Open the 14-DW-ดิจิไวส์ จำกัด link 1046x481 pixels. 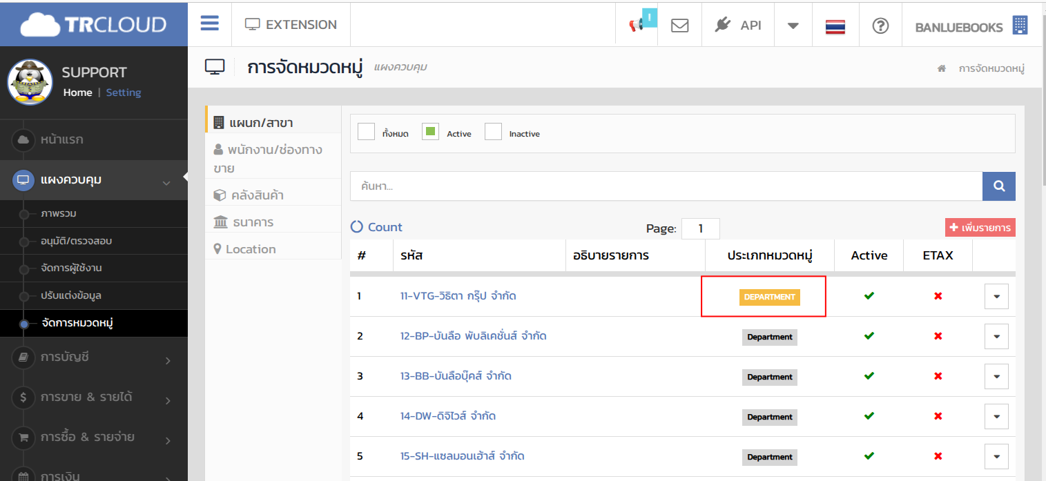(x=448, y=416)
